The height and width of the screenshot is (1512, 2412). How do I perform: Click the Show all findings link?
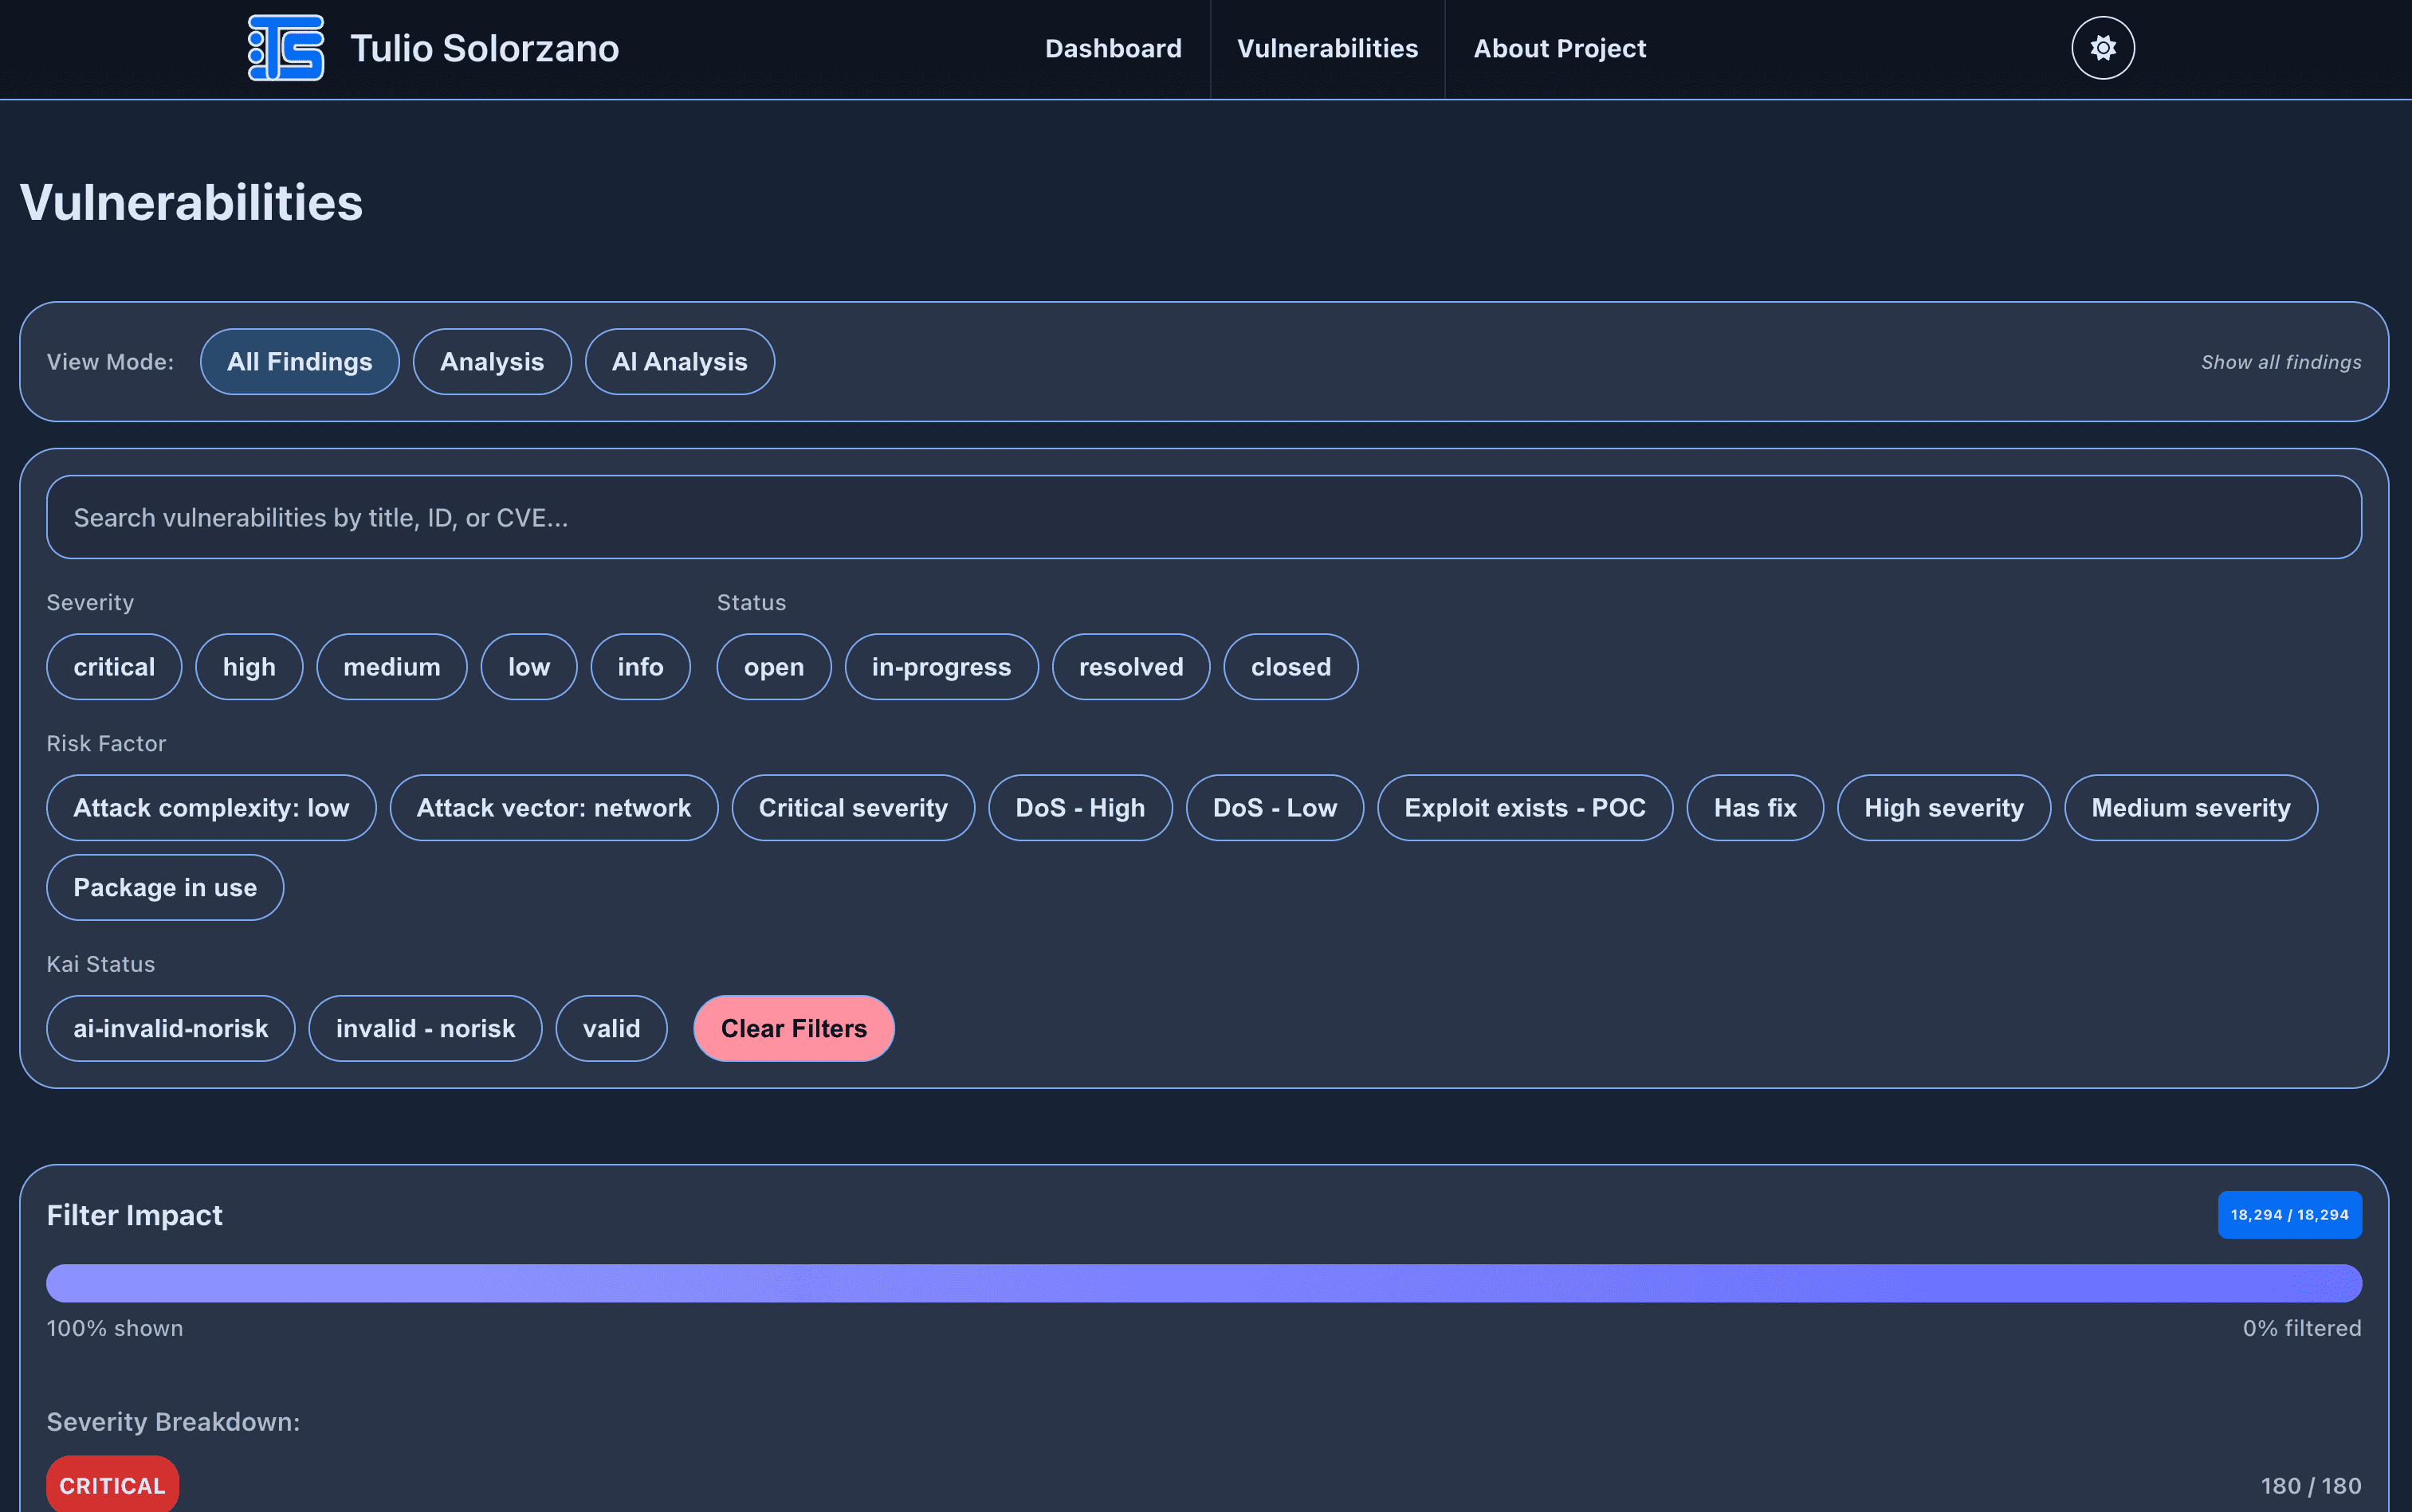click(x=2281, y=361)
